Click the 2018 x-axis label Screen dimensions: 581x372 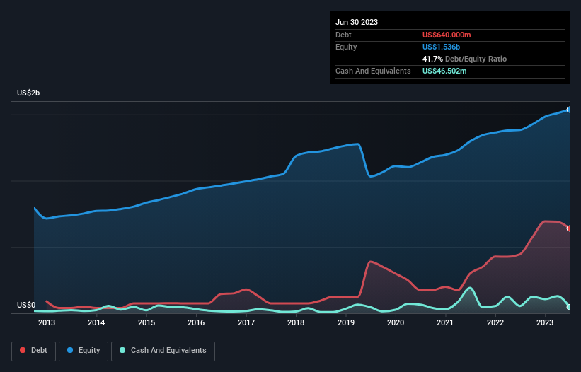(x=296, y=323)
